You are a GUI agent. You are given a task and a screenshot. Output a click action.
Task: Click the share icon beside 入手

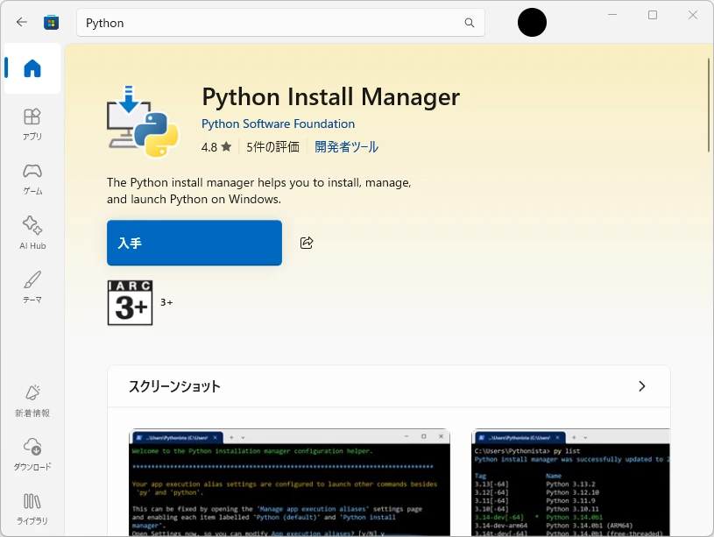[307, 243]
